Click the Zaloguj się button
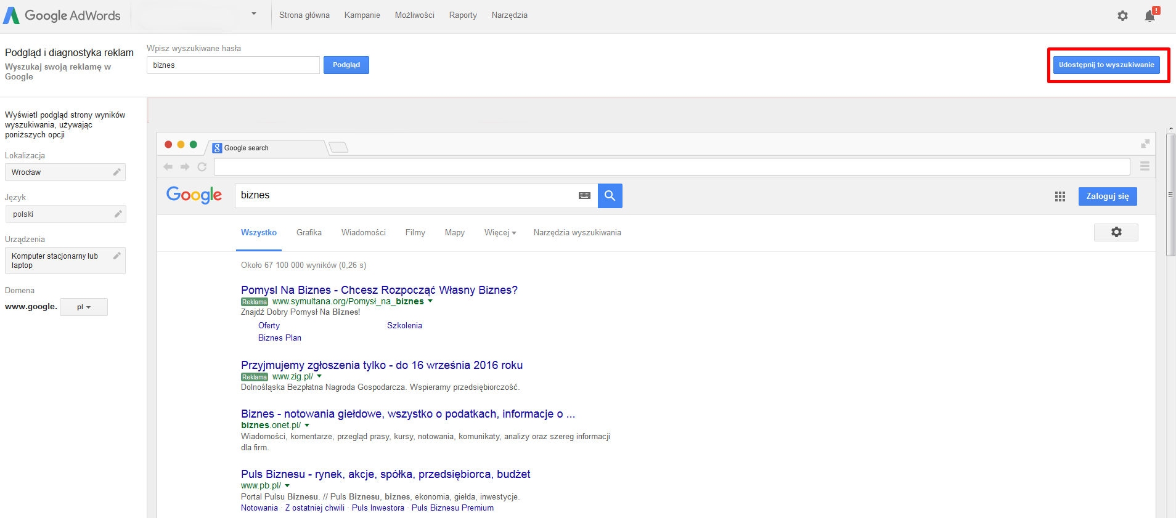 point(1108,196)
